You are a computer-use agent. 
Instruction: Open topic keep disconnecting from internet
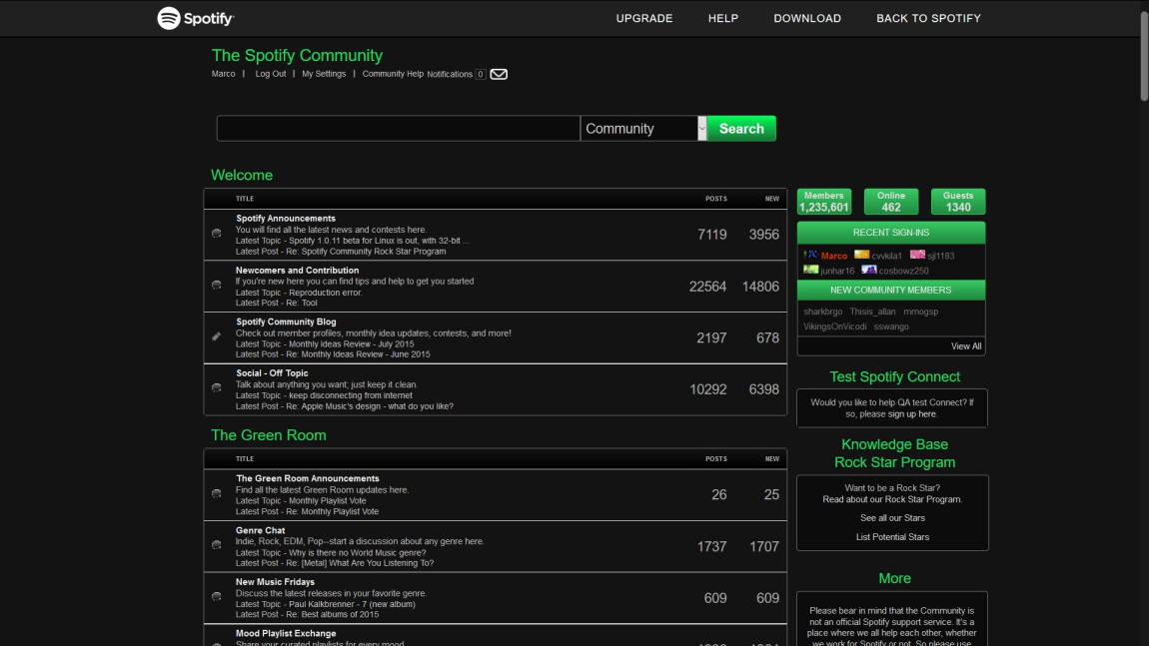(351, 395)
